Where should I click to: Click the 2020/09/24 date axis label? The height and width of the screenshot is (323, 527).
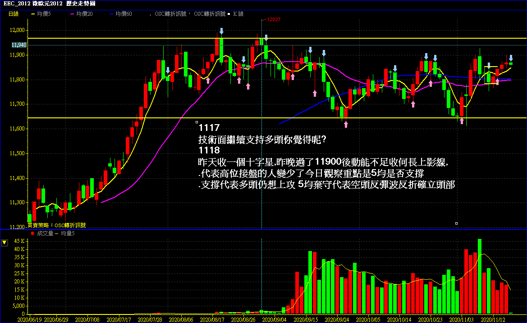(x=337, y=320)
